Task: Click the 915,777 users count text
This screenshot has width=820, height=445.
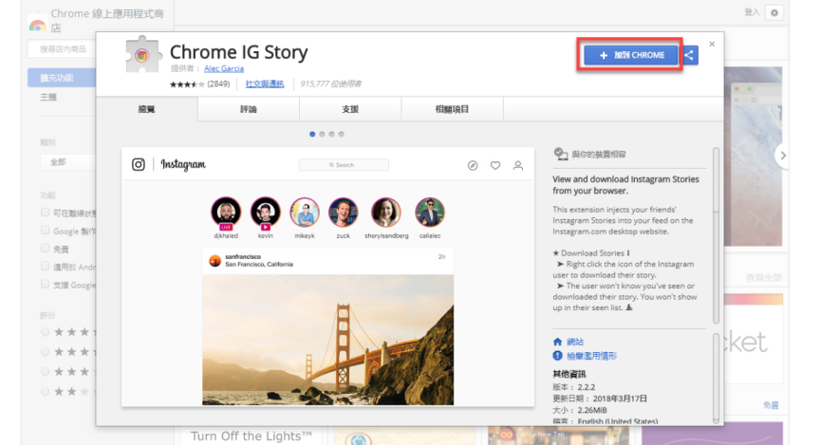Action: (330, 83)
